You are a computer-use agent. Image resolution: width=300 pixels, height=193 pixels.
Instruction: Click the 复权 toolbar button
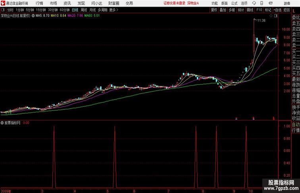pos(214,10)
